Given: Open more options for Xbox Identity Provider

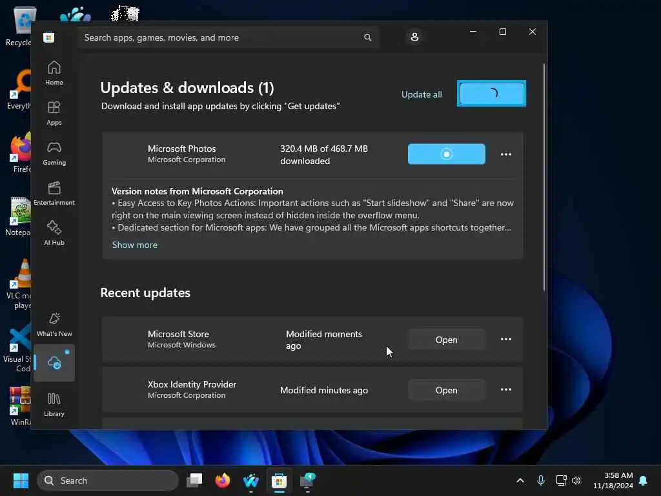Looking at the screenshot, I should click(x=506, y=389).
